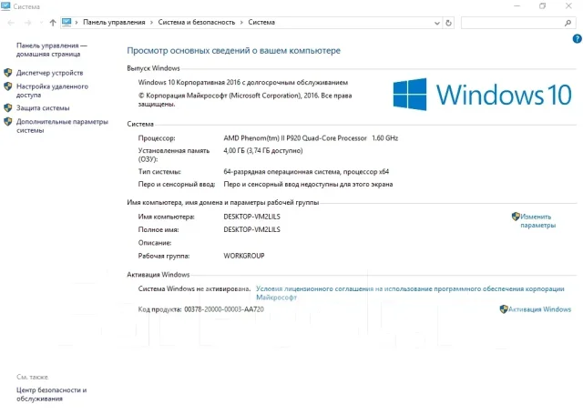Click the search magnifier icon

point(568,23)
